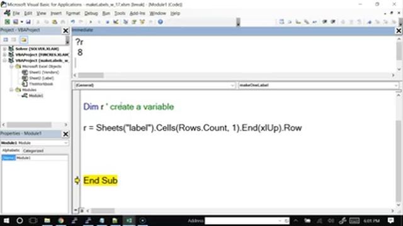
Task: Open File Explorer from the taskbar
Action: point(47,220)
